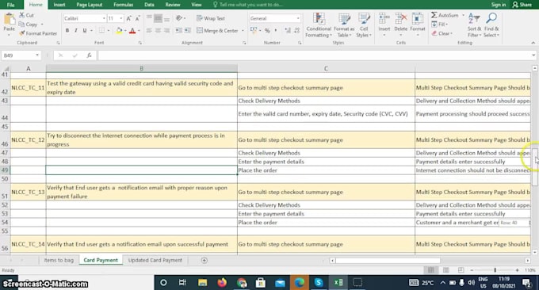Viewport: 539px width, 290px height.
Task: Switch to the Review ribbon tab
Action: [173, 5]
